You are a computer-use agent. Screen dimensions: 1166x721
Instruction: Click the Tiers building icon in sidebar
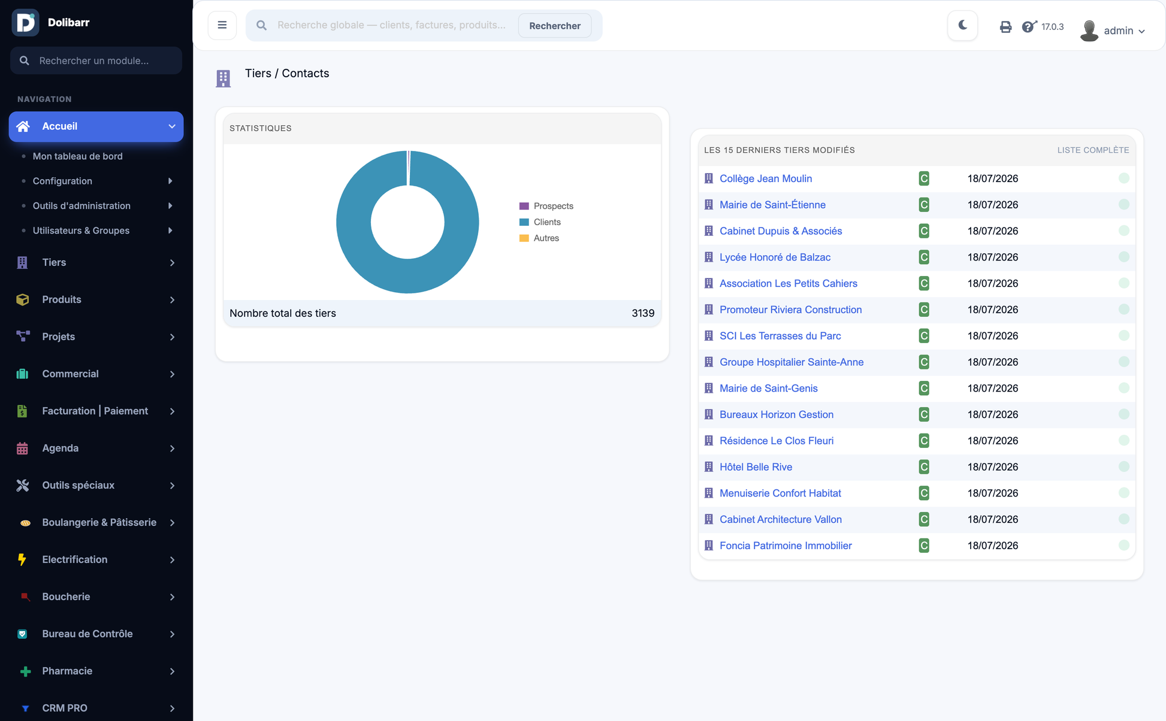pyautogui.click(x=22, y=262)
